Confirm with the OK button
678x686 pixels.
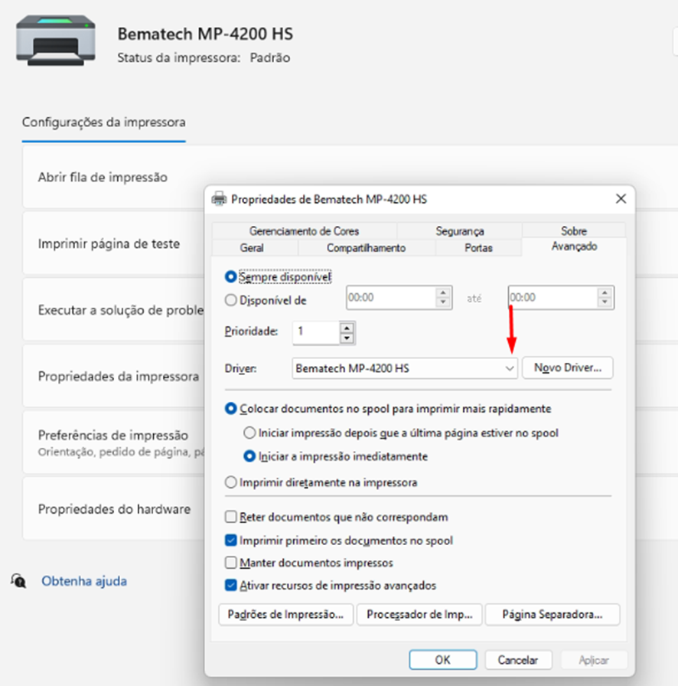[442, 660]
